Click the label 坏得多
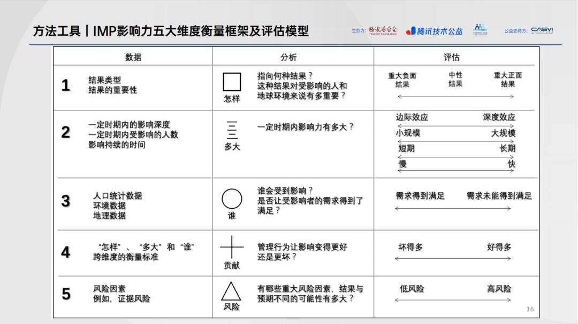Screen dimensions: 578x324 click(410, 247)
